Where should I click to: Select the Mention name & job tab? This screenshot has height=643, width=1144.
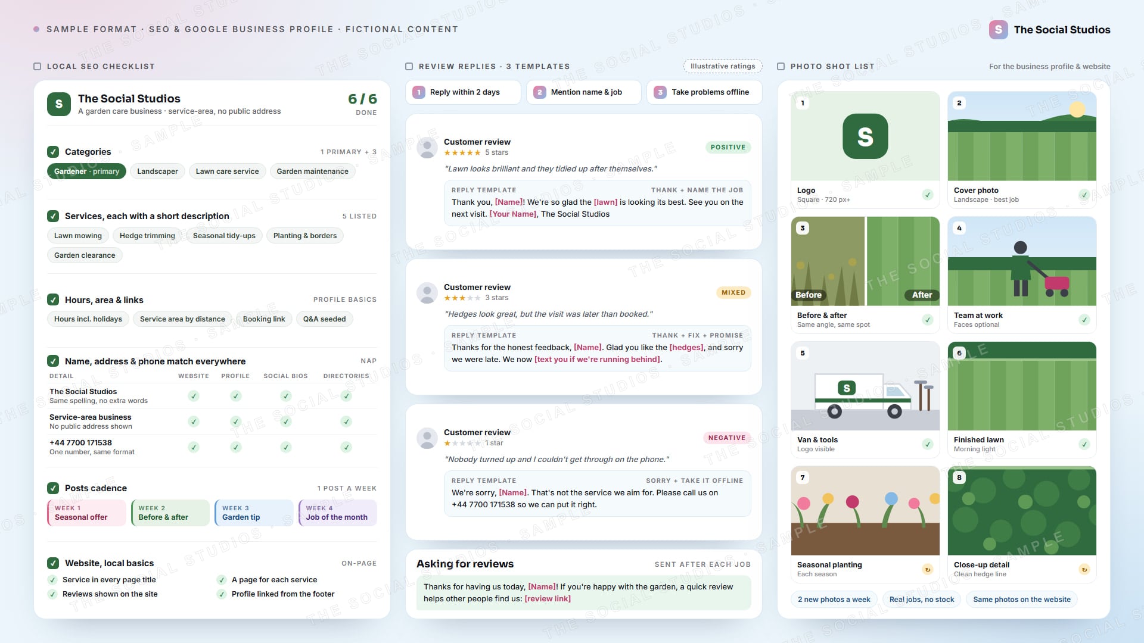point(584,92)
